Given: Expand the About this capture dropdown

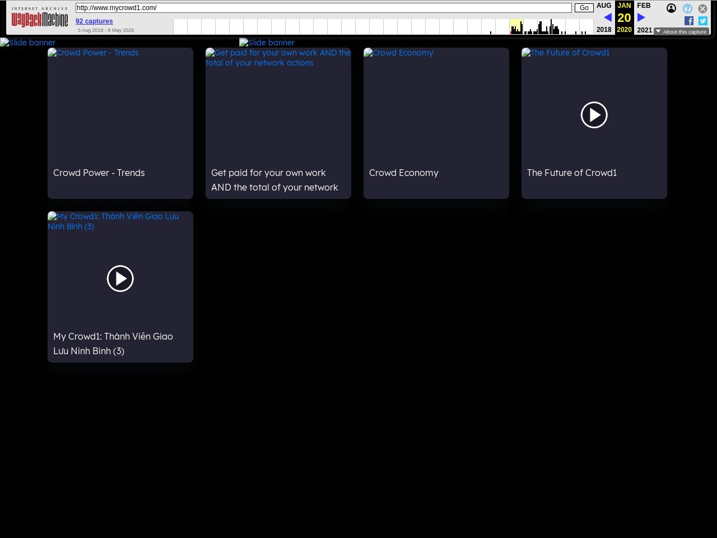Looking at the screenshot, I should click(x=681, y=31).
